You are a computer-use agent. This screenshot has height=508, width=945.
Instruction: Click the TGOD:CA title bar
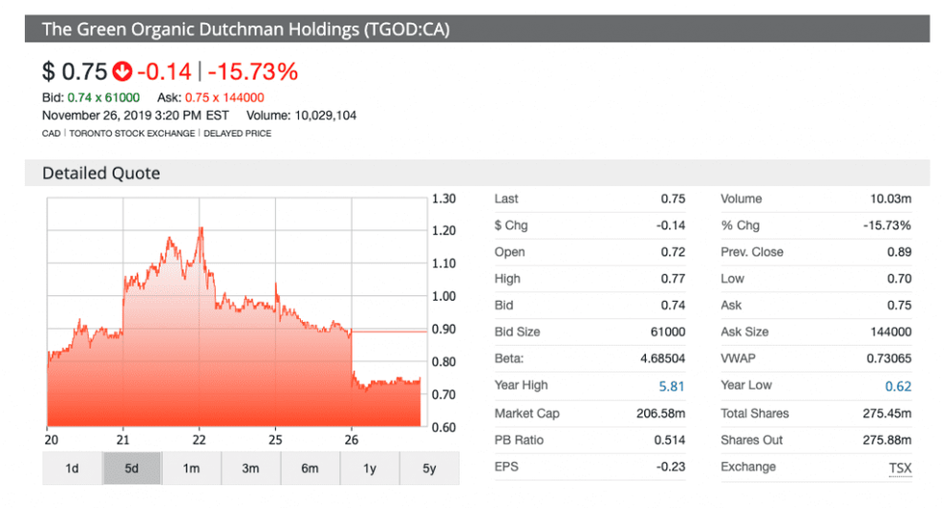tap(246, 29)
